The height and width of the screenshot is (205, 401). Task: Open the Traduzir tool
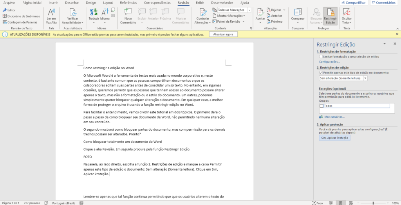tap(94, 16)
